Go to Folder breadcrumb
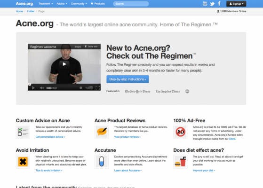263x188 pixels. click(31, 11)
